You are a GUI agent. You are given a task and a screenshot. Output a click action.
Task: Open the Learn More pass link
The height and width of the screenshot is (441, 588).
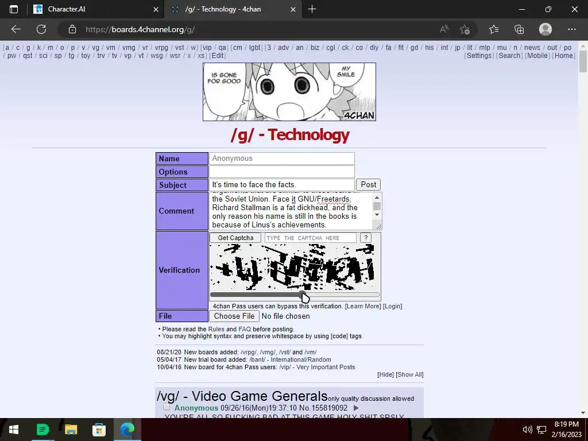coord(363,307)
